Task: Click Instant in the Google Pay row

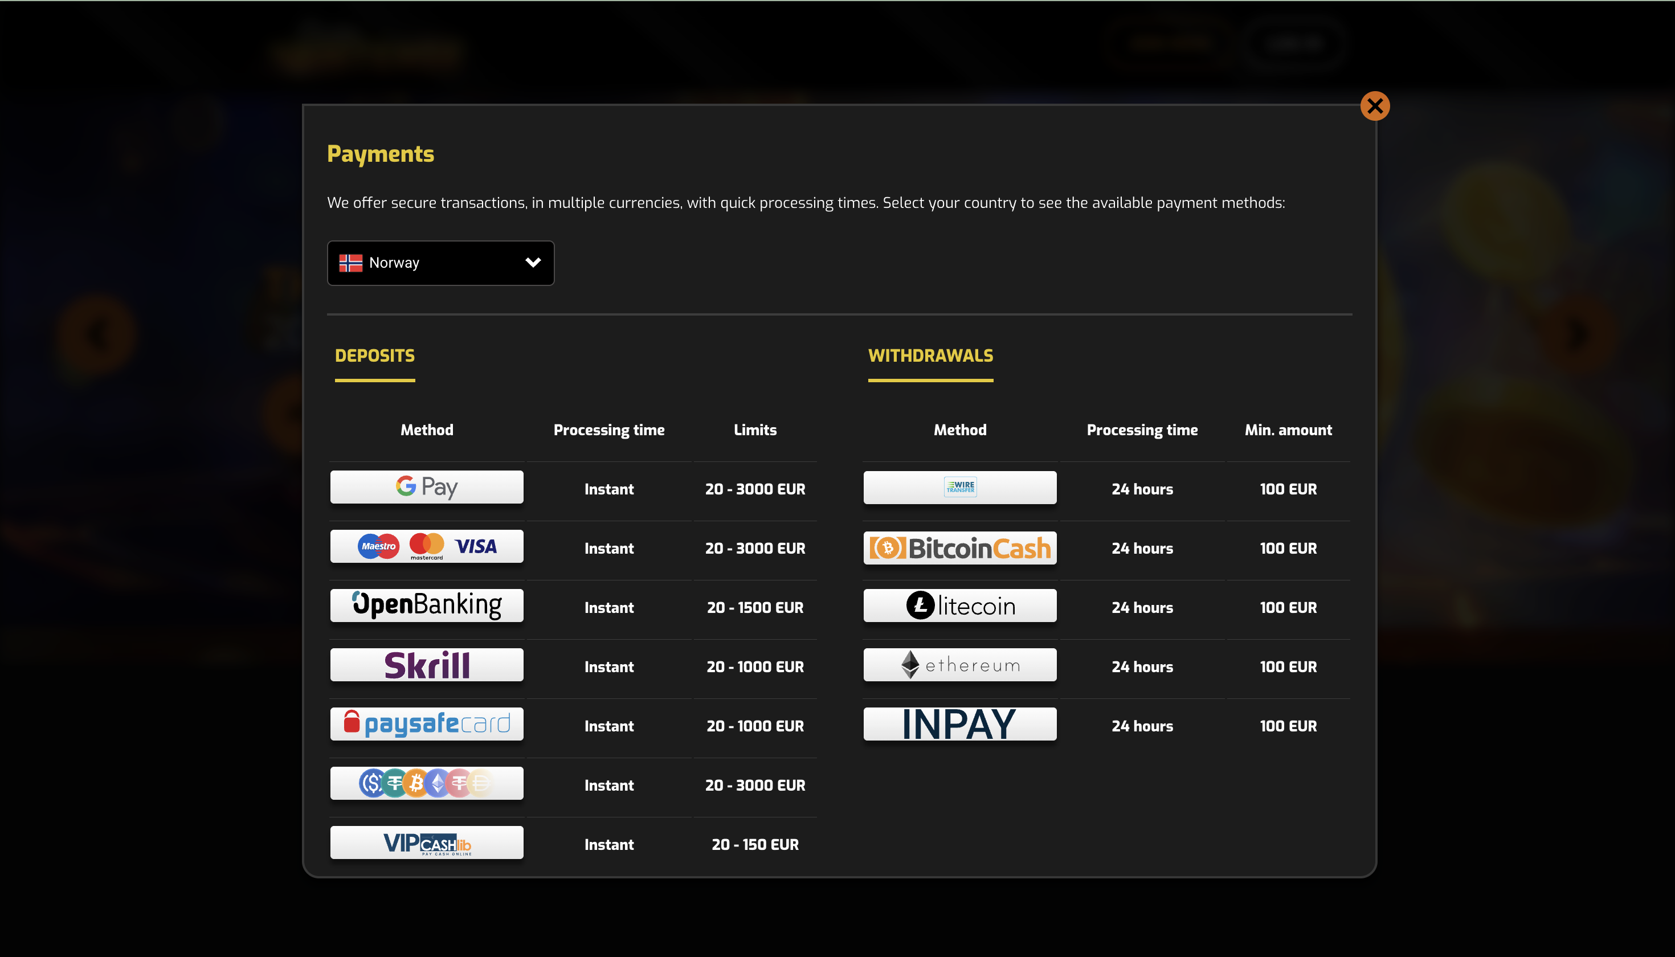Action: coord(608,489)
